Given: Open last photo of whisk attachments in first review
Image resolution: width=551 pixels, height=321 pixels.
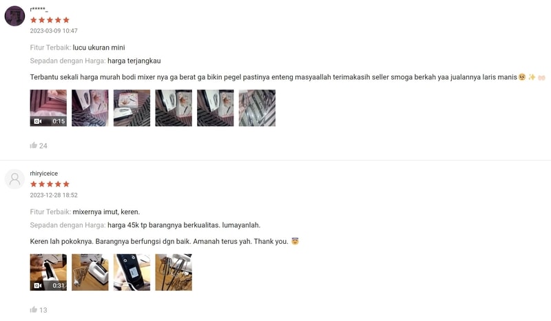Looking at the screenshot, I should click(257, 108).
